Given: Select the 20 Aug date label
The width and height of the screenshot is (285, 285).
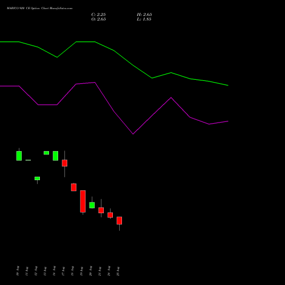Looking at the screenshot, I should [x=91, y=271].
